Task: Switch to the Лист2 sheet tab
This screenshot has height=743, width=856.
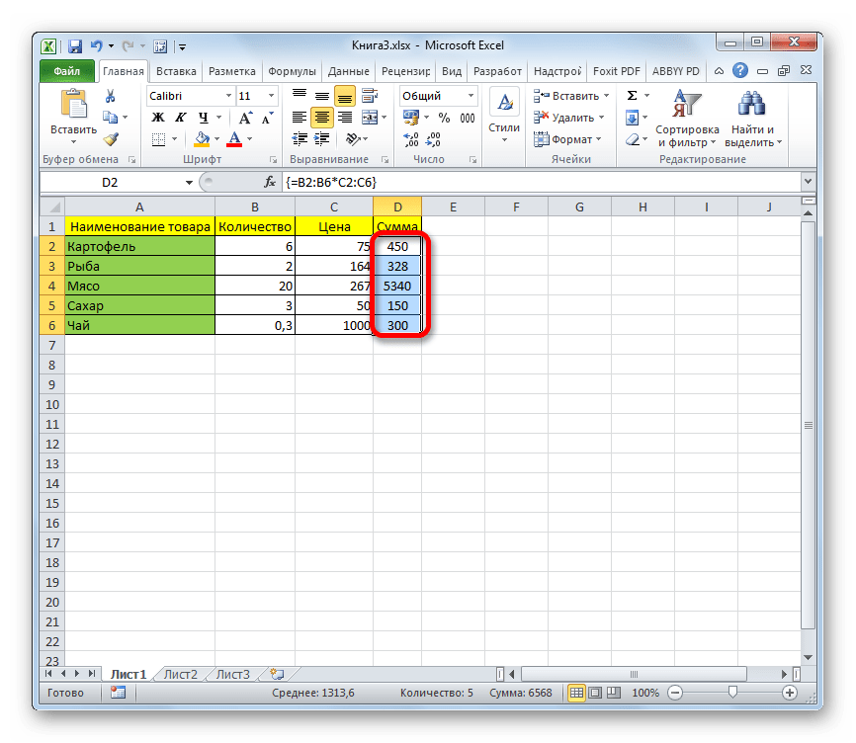Action: coord(180,675)
